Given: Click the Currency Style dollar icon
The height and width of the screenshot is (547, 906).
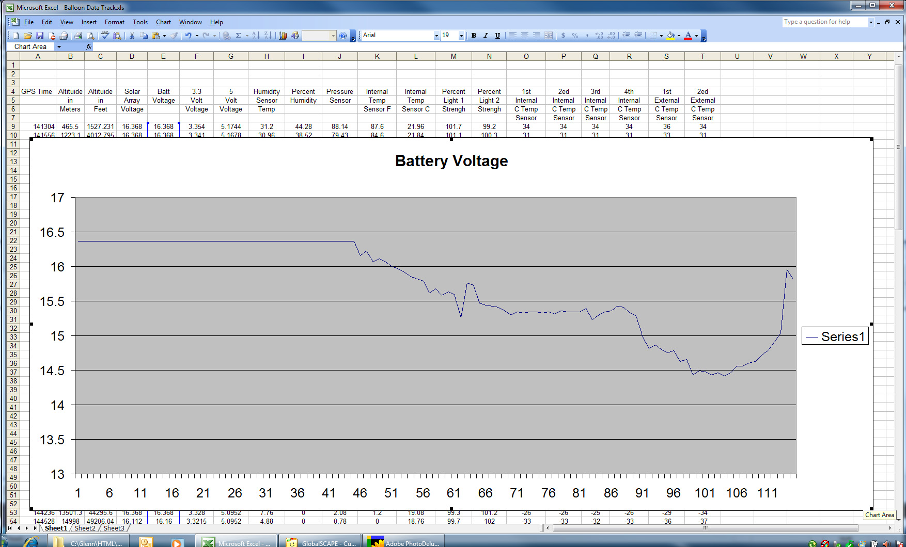Looking at the screenshot, I should pos(563,36).
